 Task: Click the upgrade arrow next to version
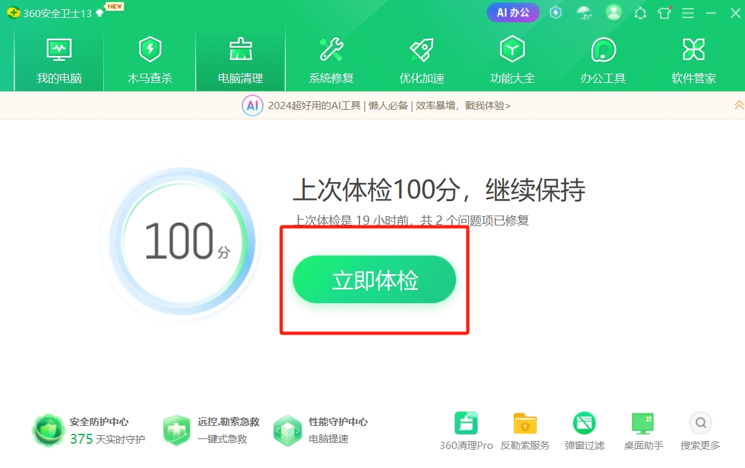[x=99, y=13]
